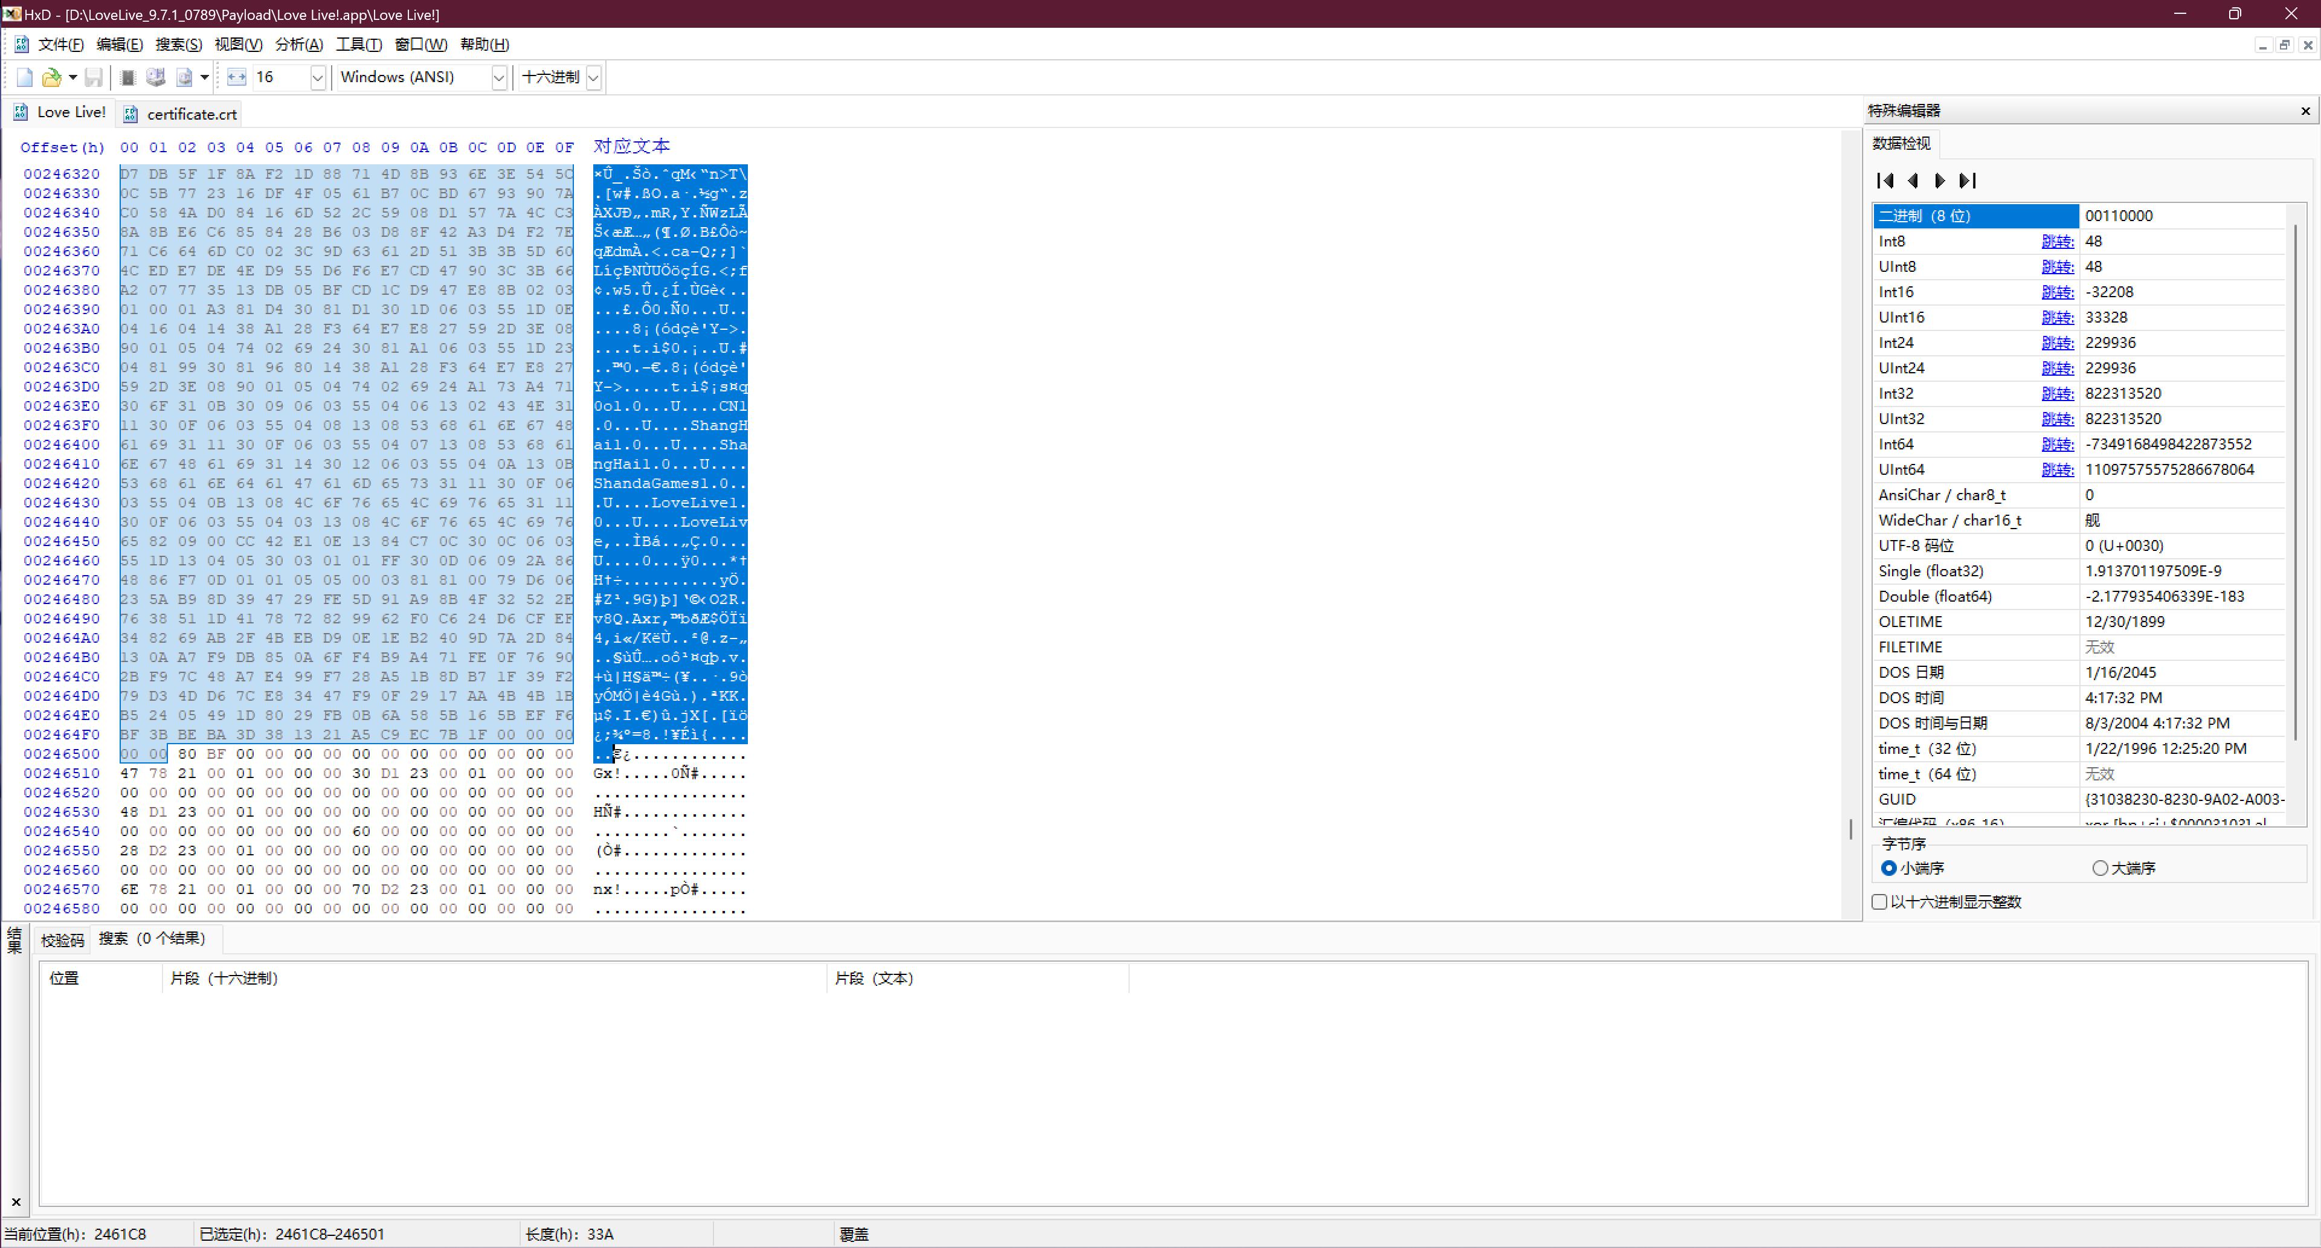Click the document icon left of 文件 menu

(x=22, y=44)
